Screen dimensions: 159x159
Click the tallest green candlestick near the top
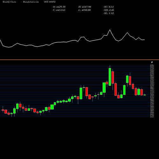click(x=110, y=77)
